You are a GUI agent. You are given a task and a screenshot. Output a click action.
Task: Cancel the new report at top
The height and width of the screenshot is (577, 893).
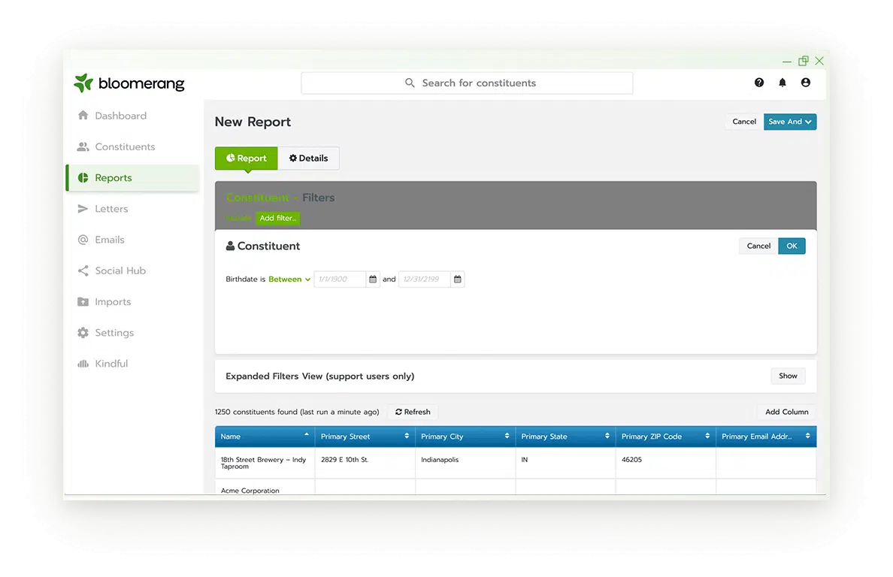tap(743, 122)
